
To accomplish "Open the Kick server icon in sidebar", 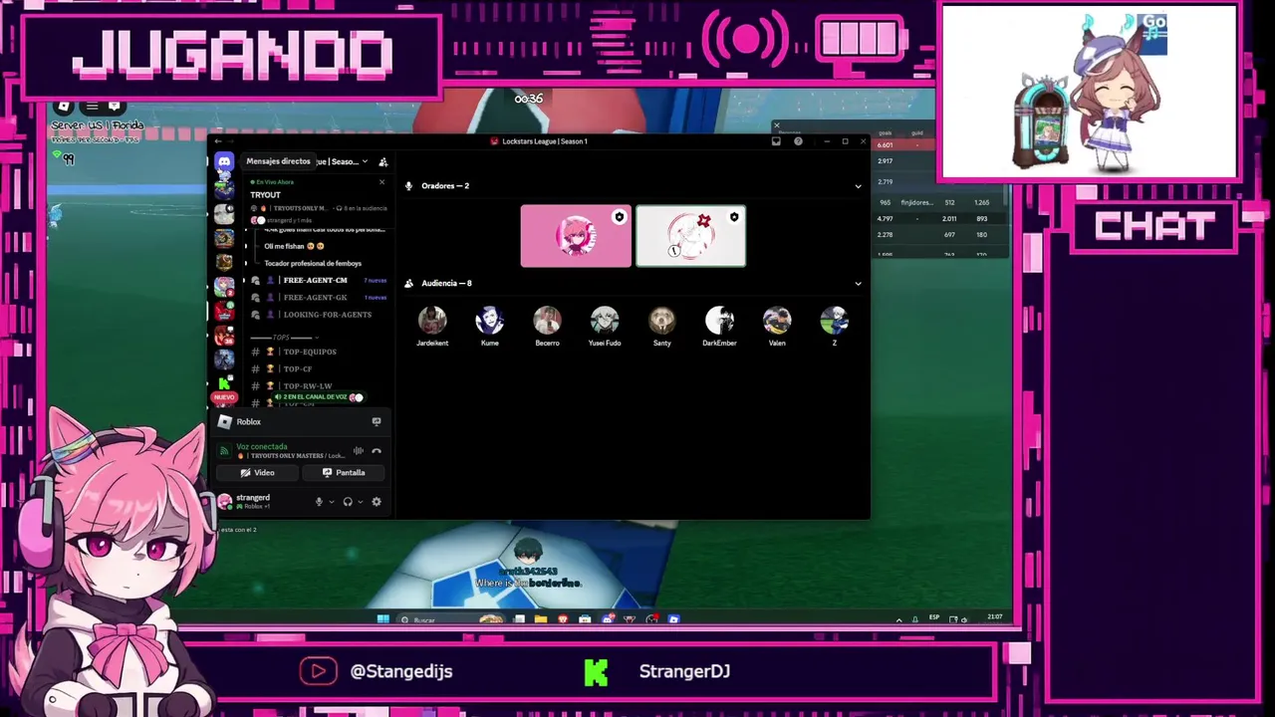I will [x=224, y=382].
